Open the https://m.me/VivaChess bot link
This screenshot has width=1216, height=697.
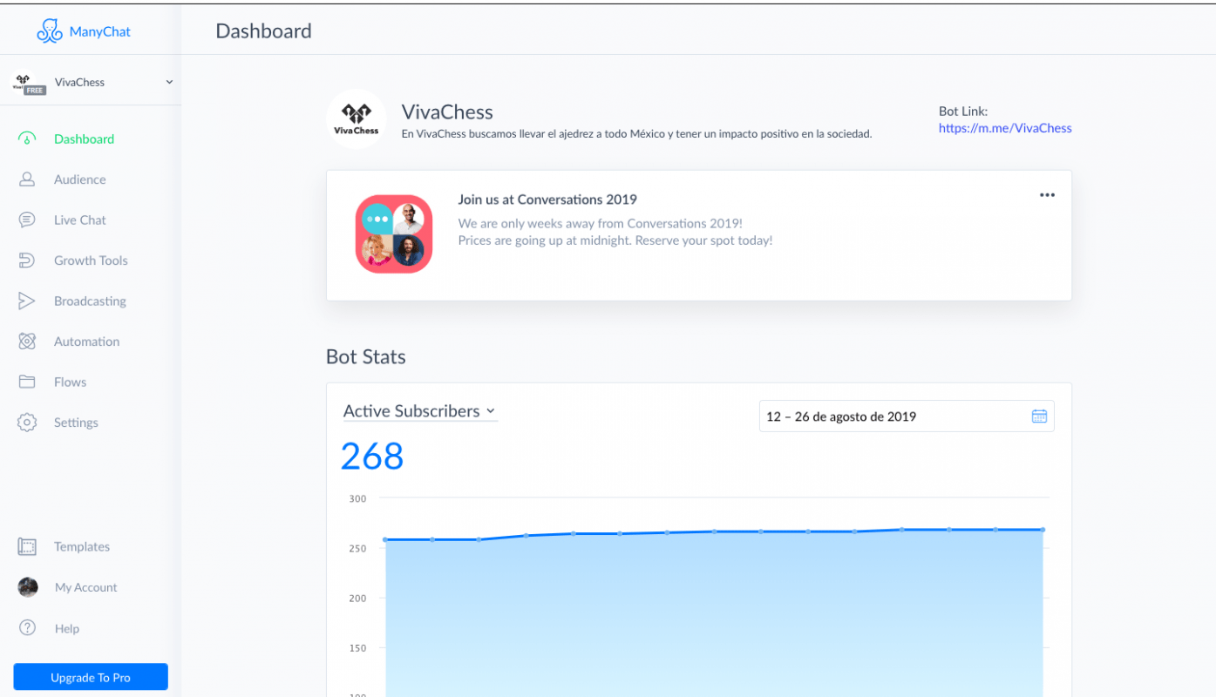[1005, 128]
